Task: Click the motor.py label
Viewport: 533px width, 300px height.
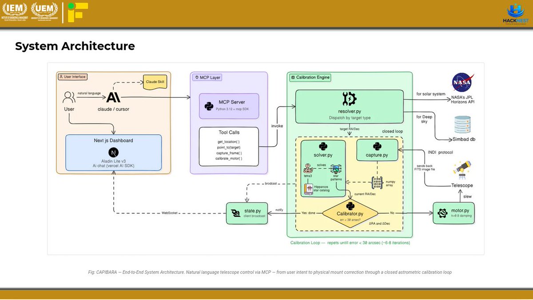Action: pyautogui.click(x=460, y=210)
